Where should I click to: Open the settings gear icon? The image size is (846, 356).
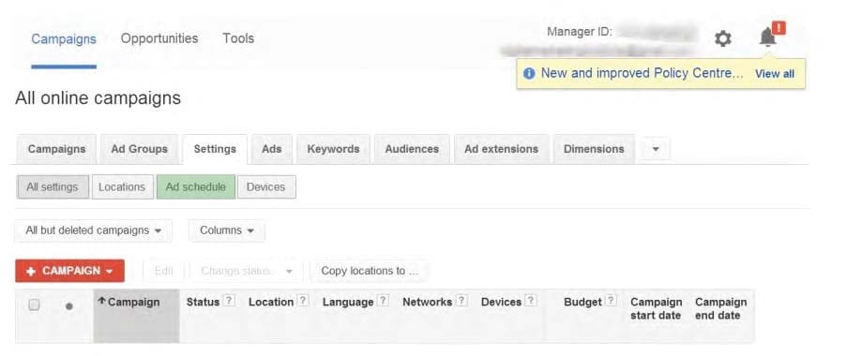[x=722, y=38]
